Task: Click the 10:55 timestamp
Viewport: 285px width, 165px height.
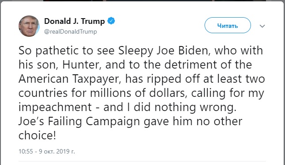Action: [x=26, y=151]
